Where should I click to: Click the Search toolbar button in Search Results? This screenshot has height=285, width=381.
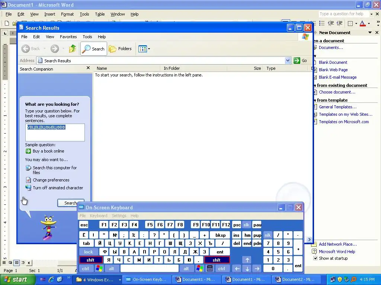(93, 49)
